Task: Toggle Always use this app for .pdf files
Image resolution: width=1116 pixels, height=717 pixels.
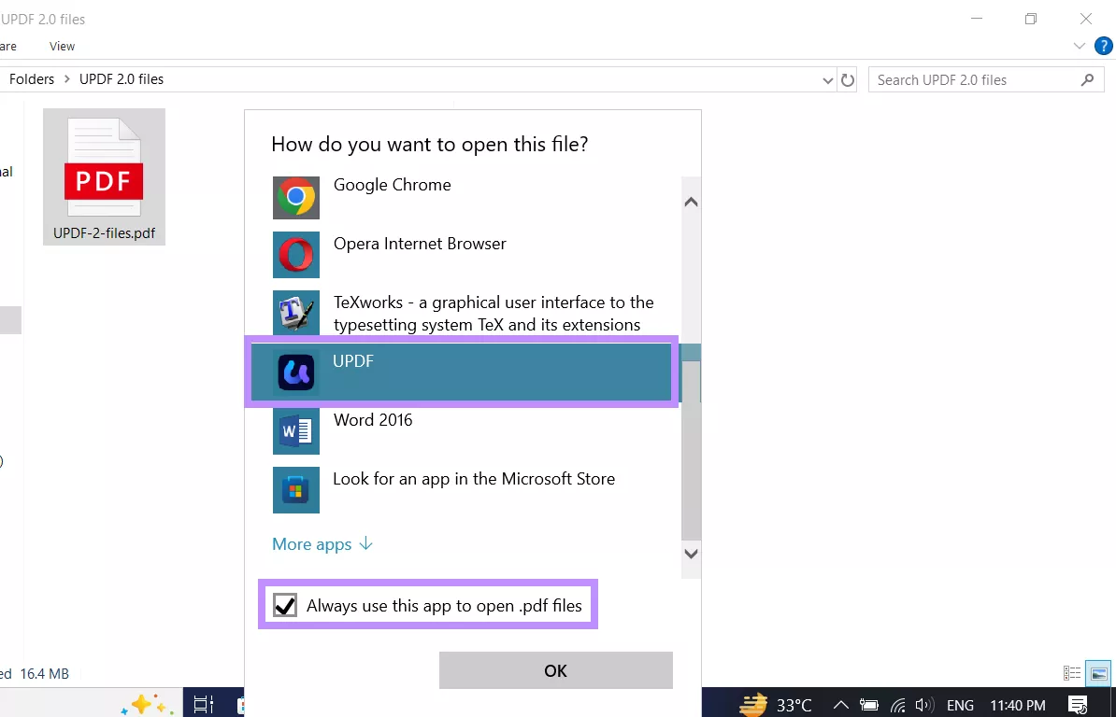Action: tap(285, 605)
